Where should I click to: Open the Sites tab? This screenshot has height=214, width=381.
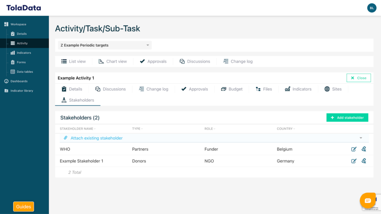333,89
